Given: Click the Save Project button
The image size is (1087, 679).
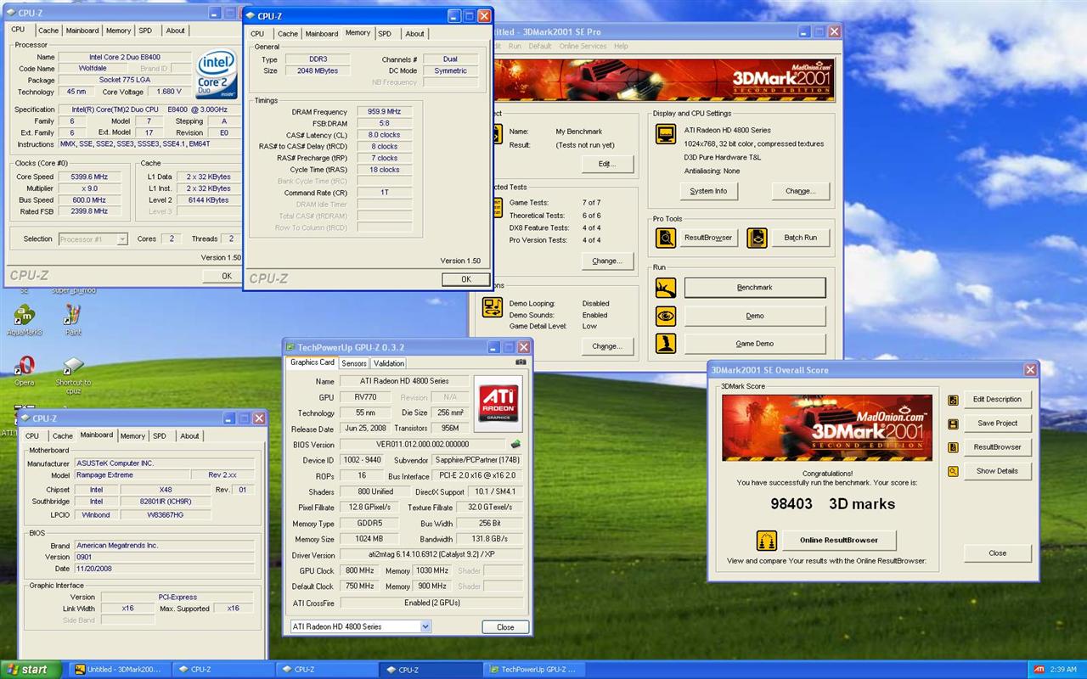Looking at the screenshot, I should (x=998, y=424).
